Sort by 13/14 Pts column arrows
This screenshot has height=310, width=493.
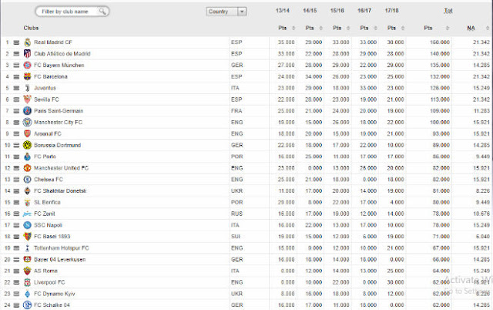point(293,28)
